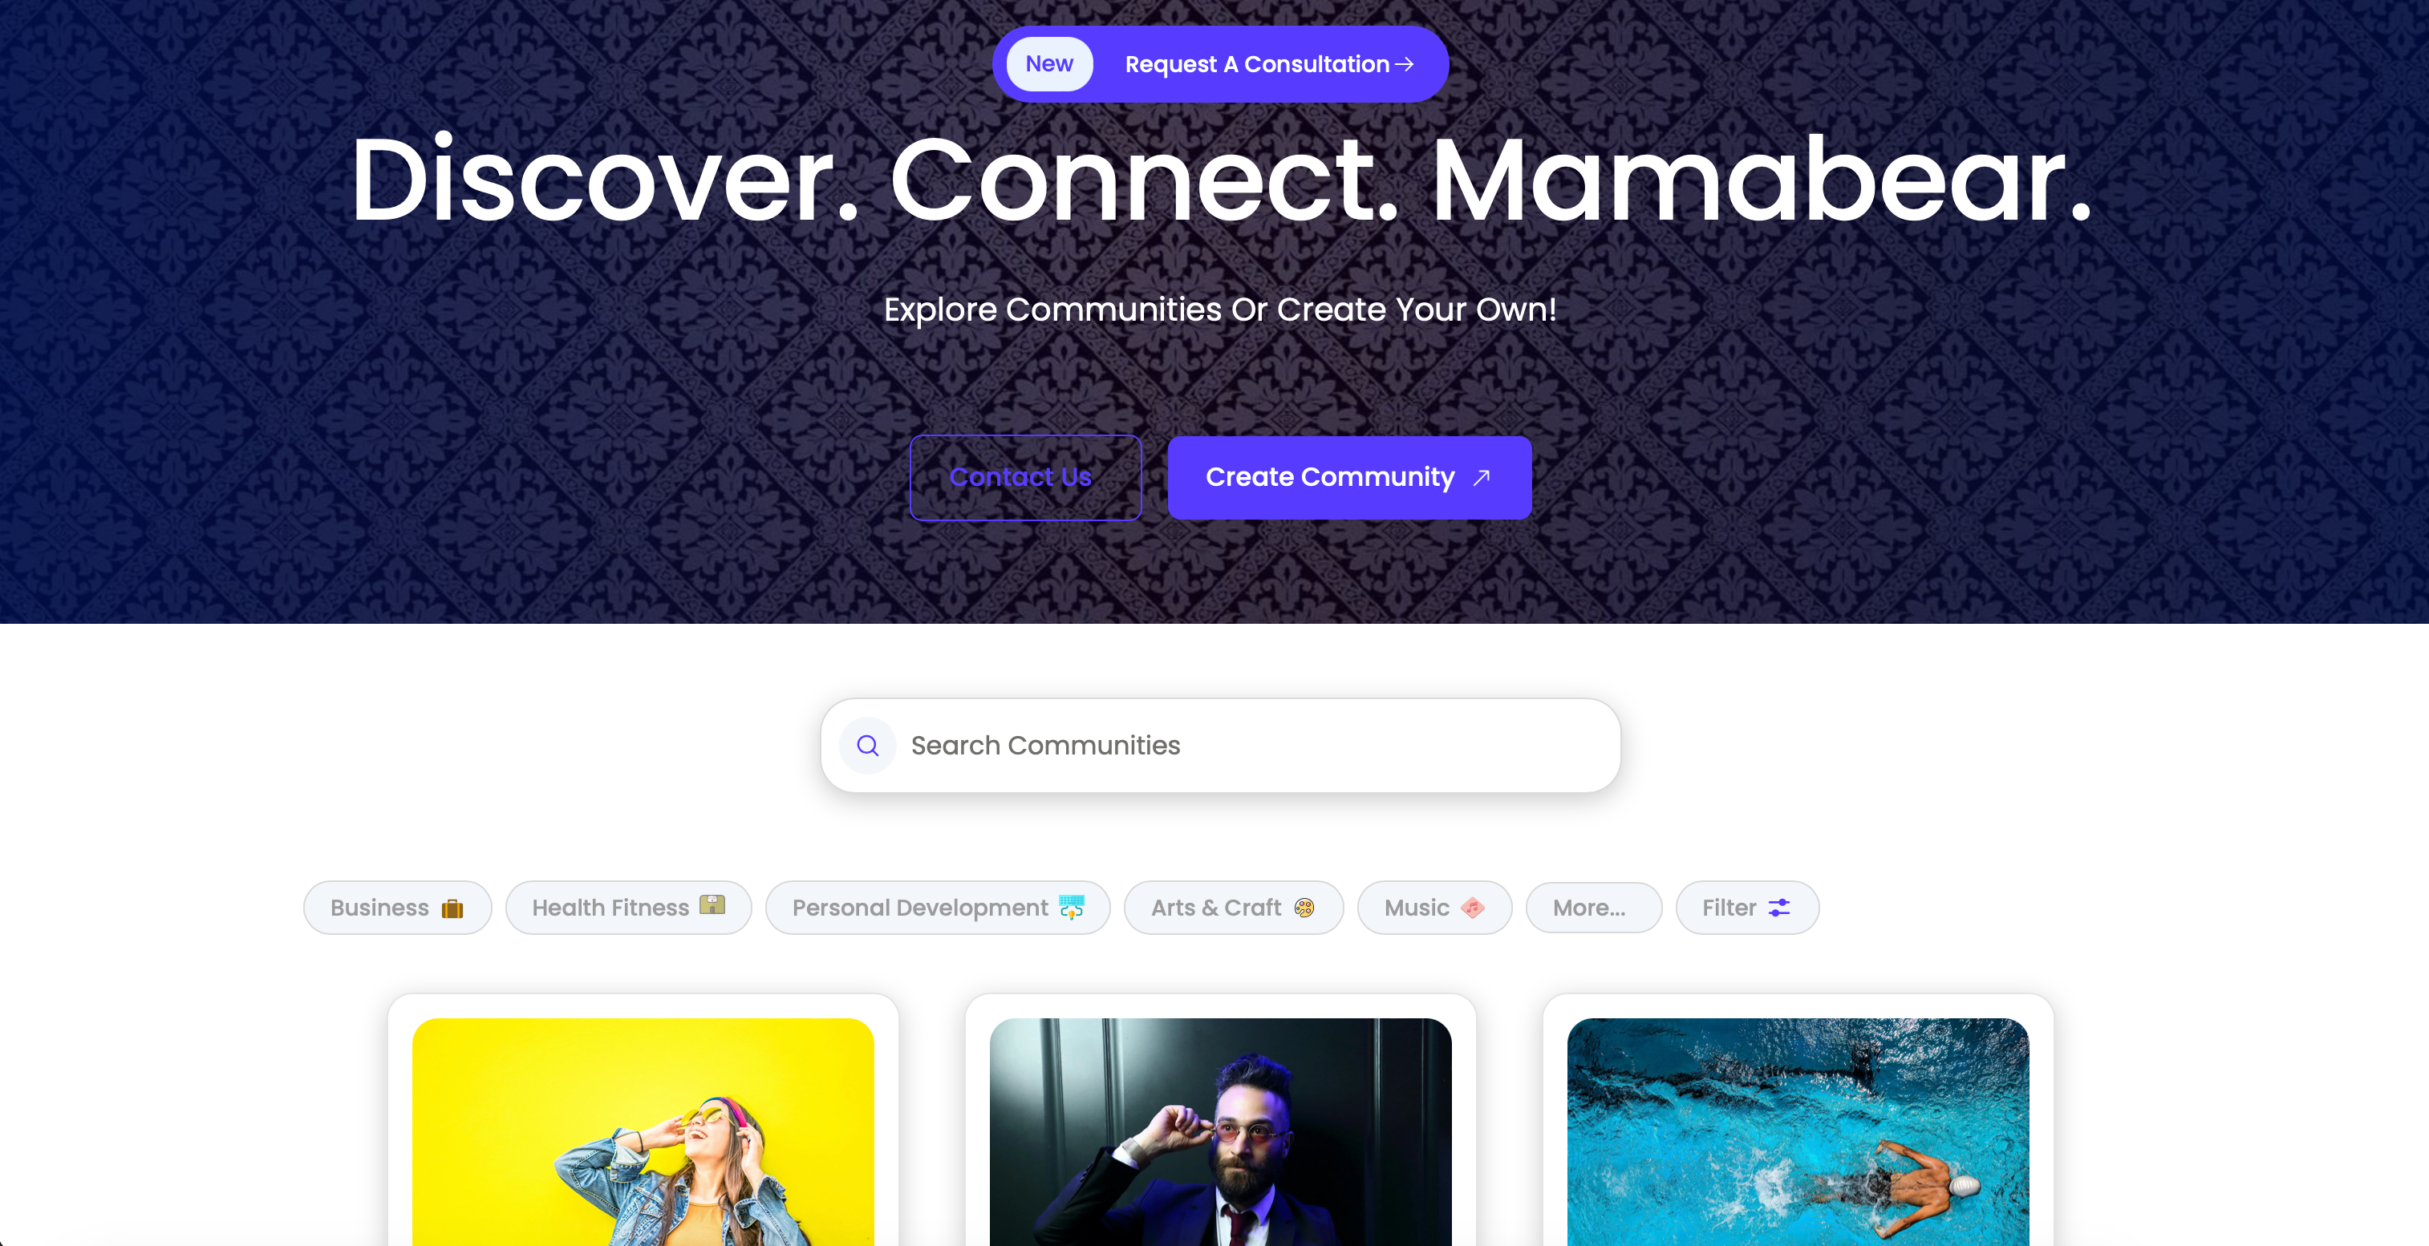Click the Personal Development lightbulb icon
The height and width of the screenshot is (1246, 2429).
(1073, 907)
